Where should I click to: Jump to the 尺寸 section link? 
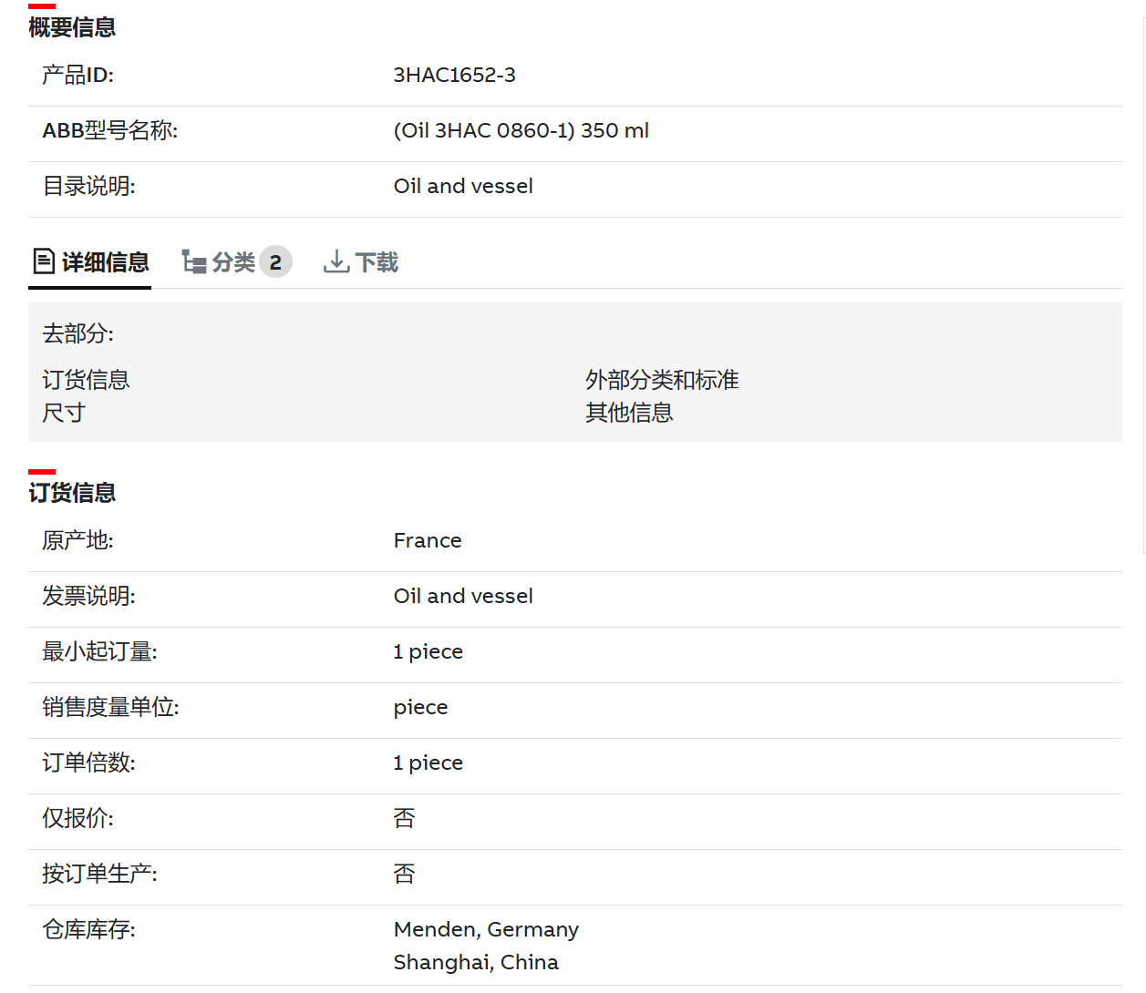(64, 413)
